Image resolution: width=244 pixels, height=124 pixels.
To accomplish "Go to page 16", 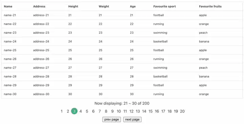I will pyautogui.click(x=157, y=111).
